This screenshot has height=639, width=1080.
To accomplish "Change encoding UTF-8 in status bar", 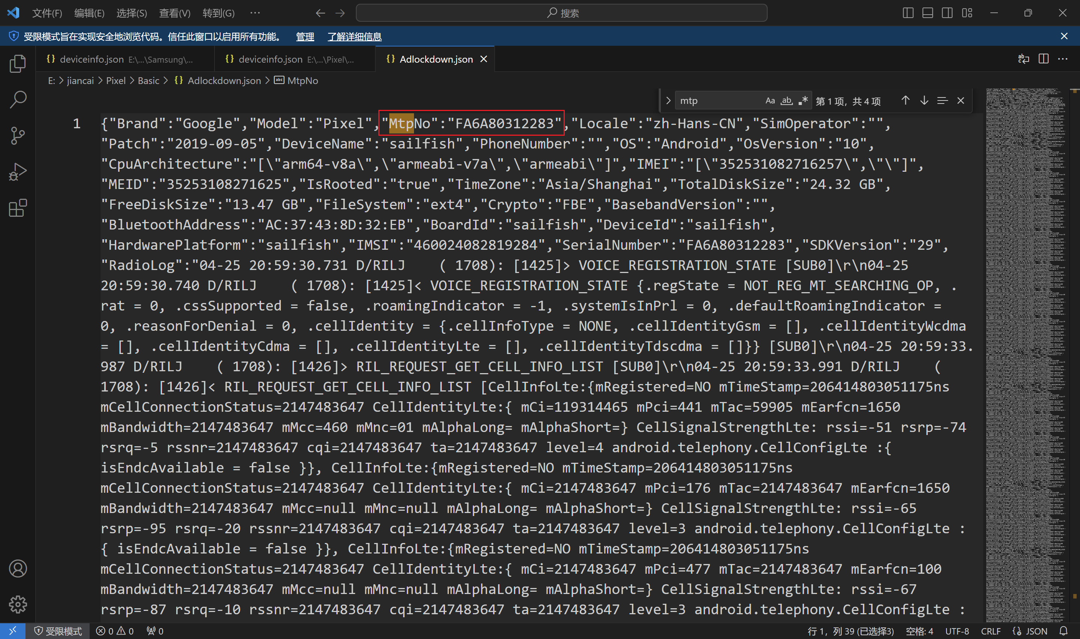I will pos(957,631).
